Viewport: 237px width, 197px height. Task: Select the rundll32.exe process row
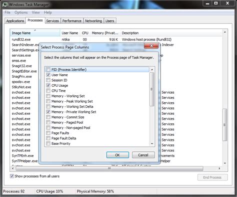click(116, 40)
